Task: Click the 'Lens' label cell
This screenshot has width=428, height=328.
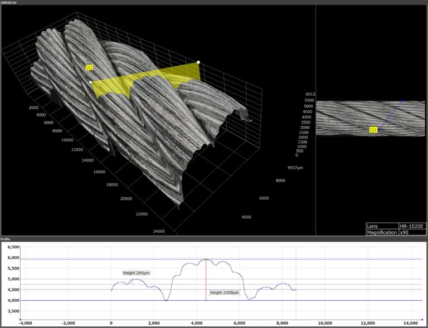Action: tap(382, 226)
